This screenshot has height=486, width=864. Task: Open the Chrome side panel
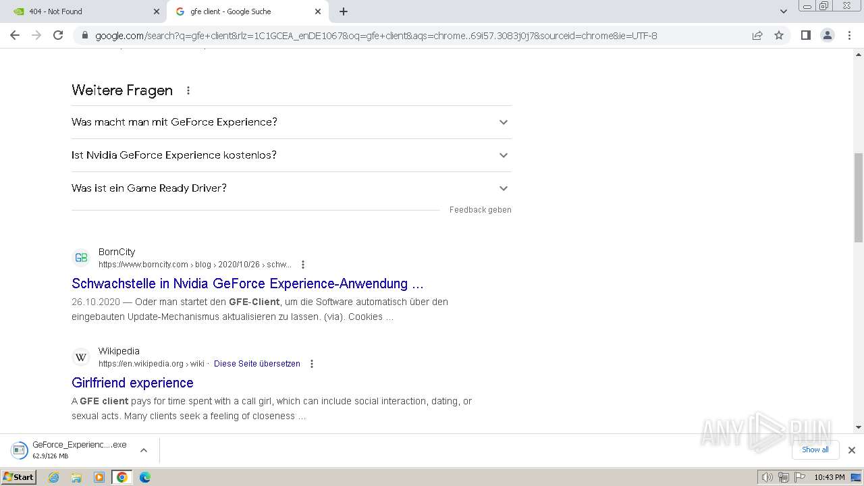click(x=805, y=35)
